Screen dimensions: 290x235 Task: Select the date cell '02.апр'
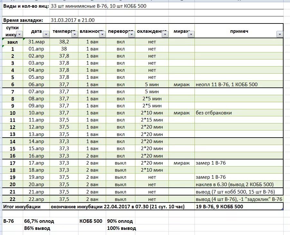(x=36, y=56)
